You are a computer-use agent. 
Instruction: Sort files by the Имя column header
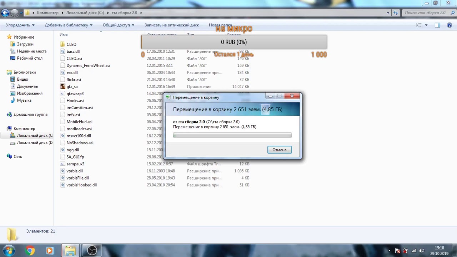(64, 35)
